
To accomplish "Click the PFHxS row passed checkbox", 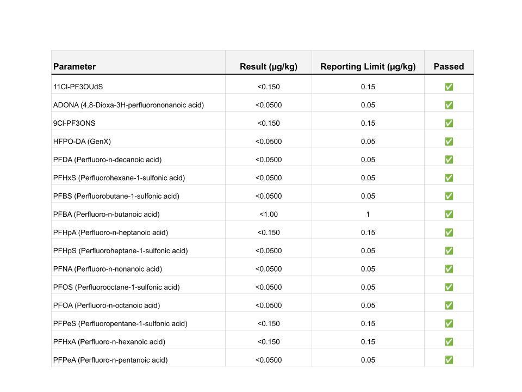I will pos(449,178).
